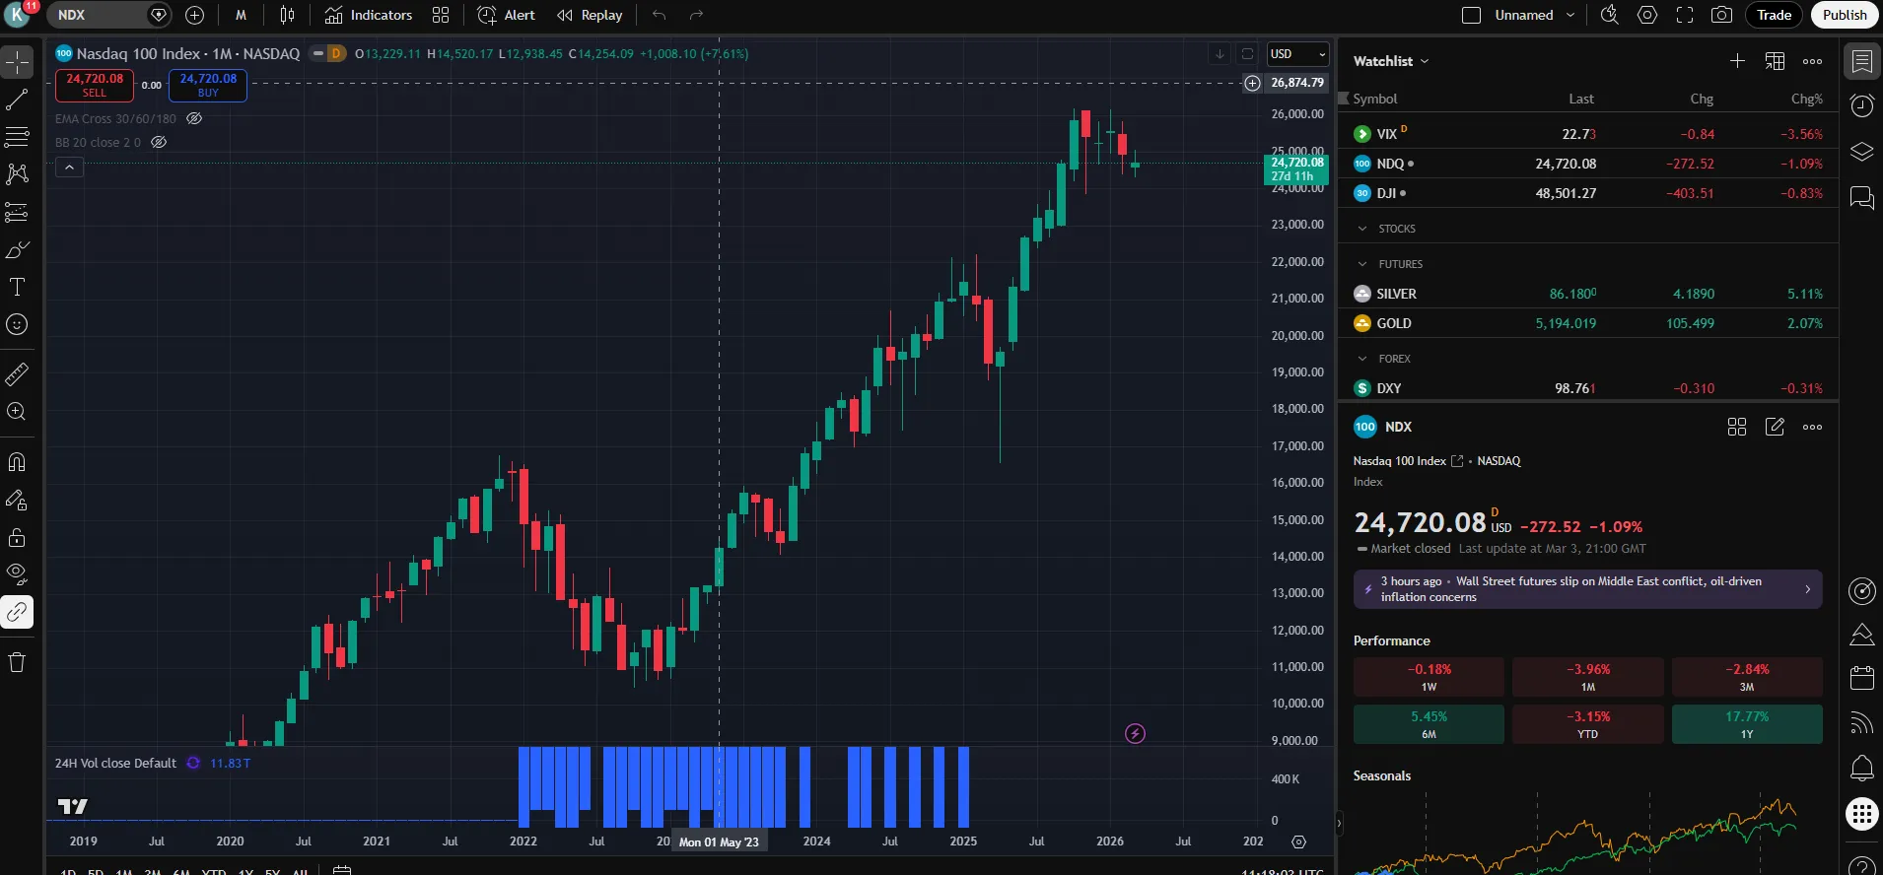Viewport: 1883px width, 875px height.
Task: Open the K user profile avatar
Action: coord(18,15)
